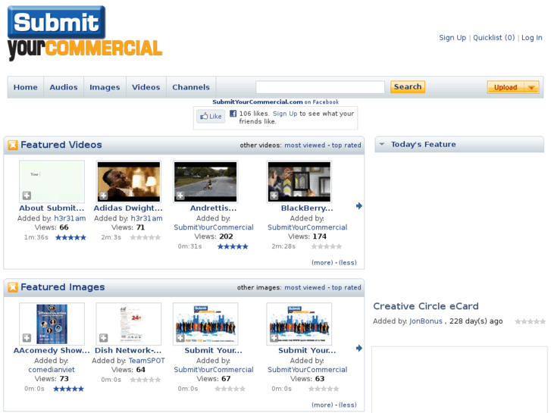Open the Channels menu item
The image size is (551, 413).
(x=191, y=87)
